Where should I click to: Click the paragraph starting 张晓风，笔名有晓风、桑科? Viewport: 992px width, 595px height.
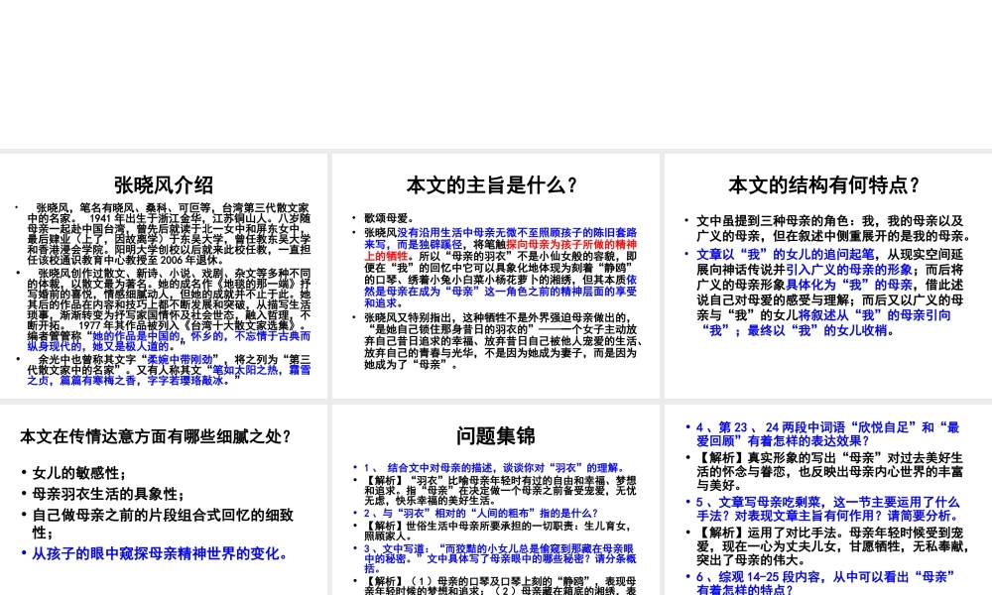pyautogui.click(x=169, y=234)
